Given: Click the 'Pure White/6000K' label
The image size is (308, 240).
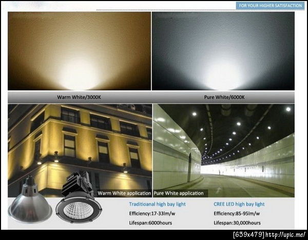Looking at the screenshot, I should coord(224,97).
